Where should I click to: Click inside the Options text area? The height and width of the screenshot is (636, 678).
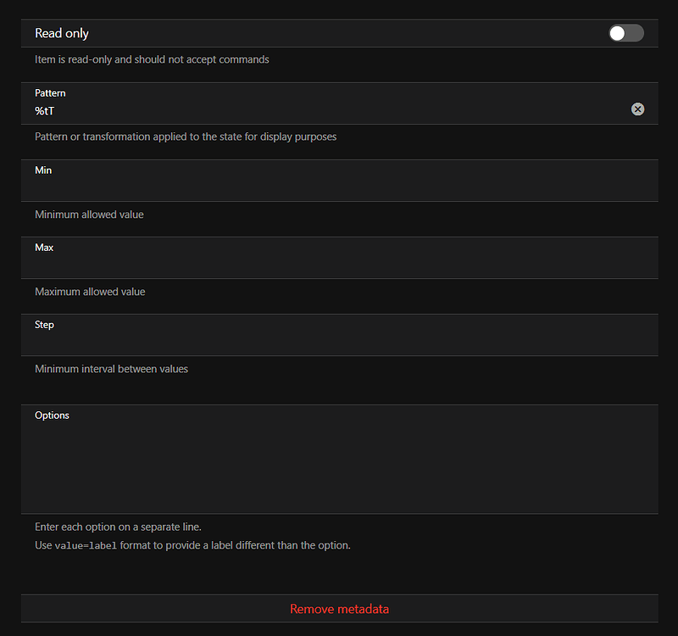pyautogui.click(x=339, y=466)
